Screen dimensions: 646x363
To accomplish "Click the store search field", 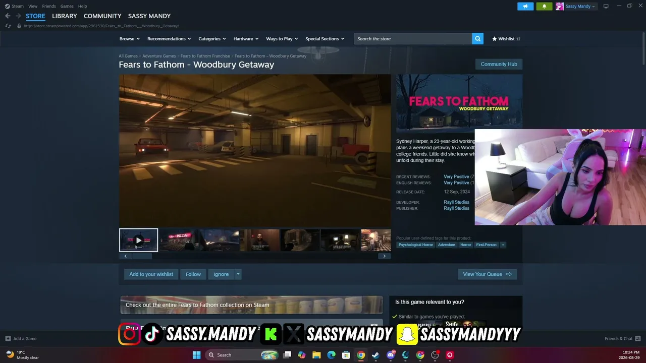I will [x=413, y=39].
